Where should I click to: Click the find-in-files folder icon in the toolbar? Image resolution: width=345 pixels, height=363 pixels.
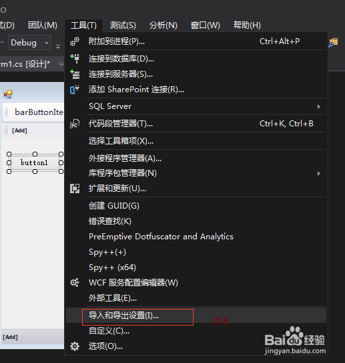point(333,42)
